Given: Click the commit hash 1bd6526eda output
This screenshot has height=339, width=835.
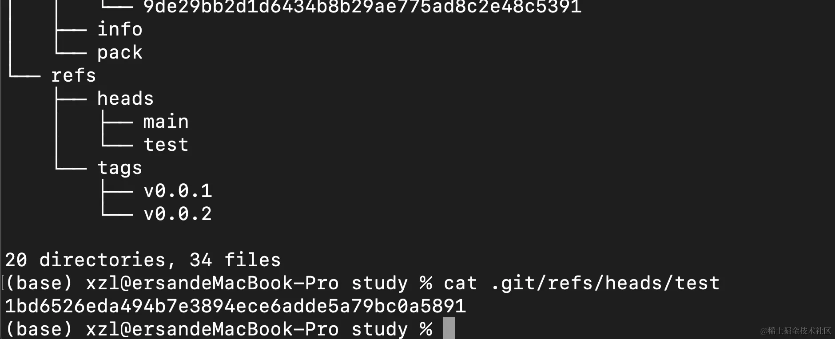Looking at the screenshot, I should (235, 306).
